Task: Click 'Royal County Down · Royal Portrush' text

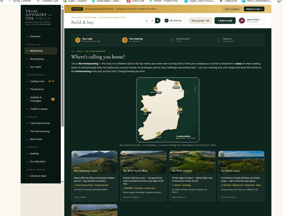Action: (x=92, y=185)
